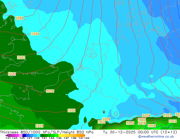Click the legend value 129
This screenshot has width=180, height=139.
point(37,138)
